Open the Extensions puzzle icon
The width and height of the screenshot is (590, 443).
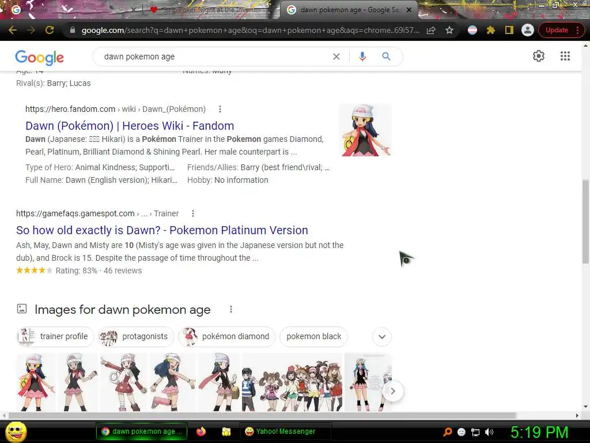coord(491,30)
